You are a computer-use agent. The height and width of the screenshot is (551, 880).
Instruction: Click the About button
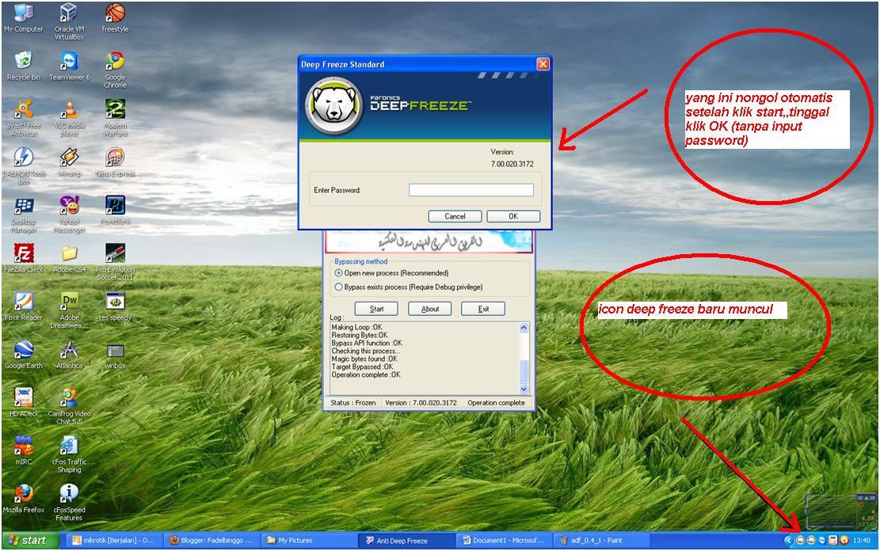click(430, 309)
